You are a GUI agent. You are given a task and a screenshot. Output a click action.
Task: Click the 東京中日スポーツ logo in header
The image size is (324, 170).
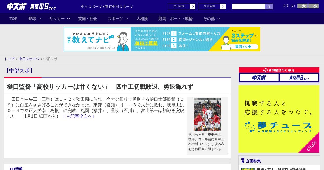click(x=43, y=6)
